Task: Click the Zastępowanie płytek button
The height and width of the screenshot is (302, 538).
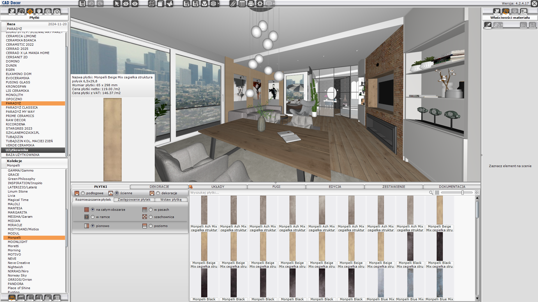Action: pyautogui.click(x=134, y=200)
